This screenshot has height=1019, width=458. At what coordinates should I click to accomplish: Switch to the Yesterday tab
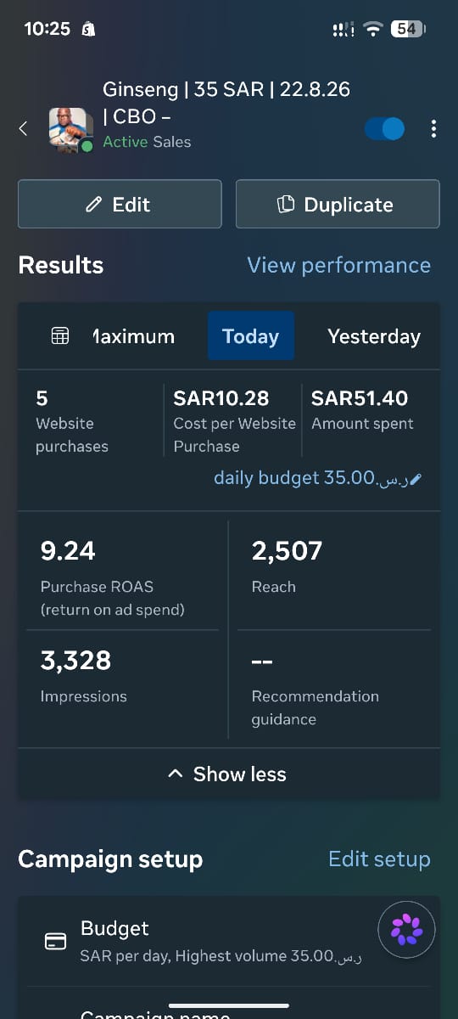tap(374, 336)
